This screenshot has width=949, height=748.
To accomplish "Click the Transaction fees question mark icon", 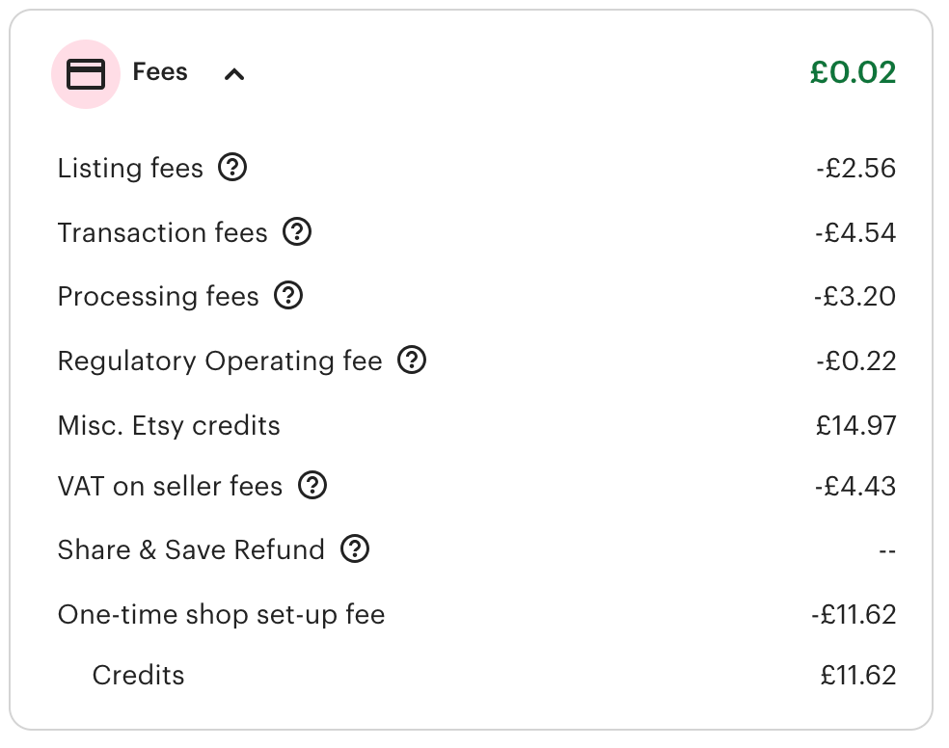I will pos(297,232).
